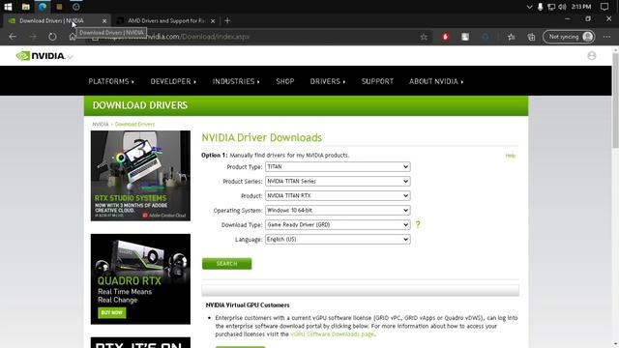Open the Product Type dropdown

pos(338,167)
